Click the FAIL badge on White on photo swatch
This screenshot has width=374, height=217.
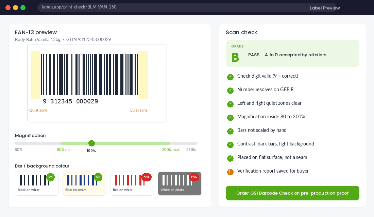194,177
